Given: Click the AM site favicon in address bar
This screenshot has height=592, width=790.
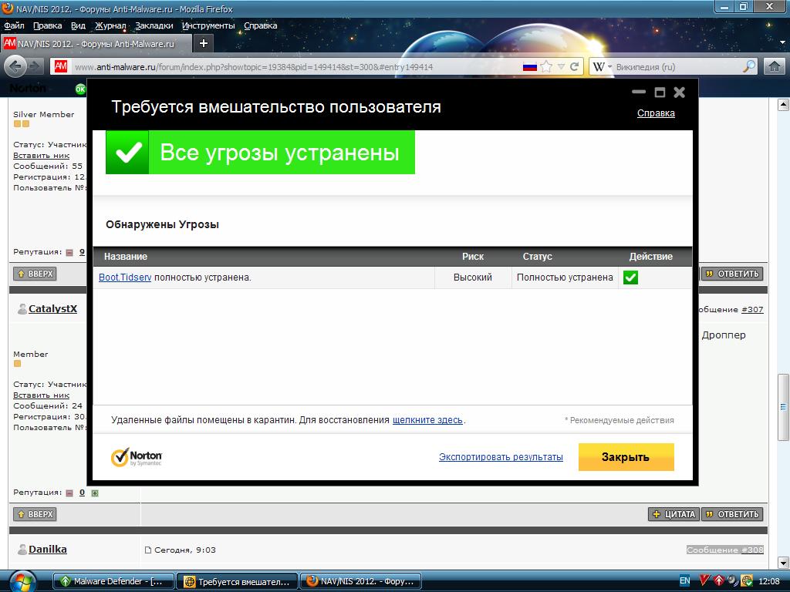Looking at the screenshot, I should (61, 66).
